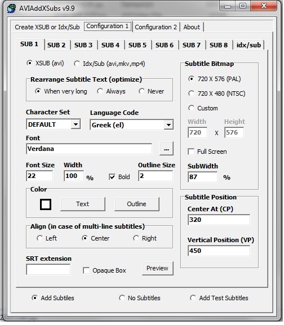Click the SRT extension input field
284x325 pixels.
click(48, 269)
